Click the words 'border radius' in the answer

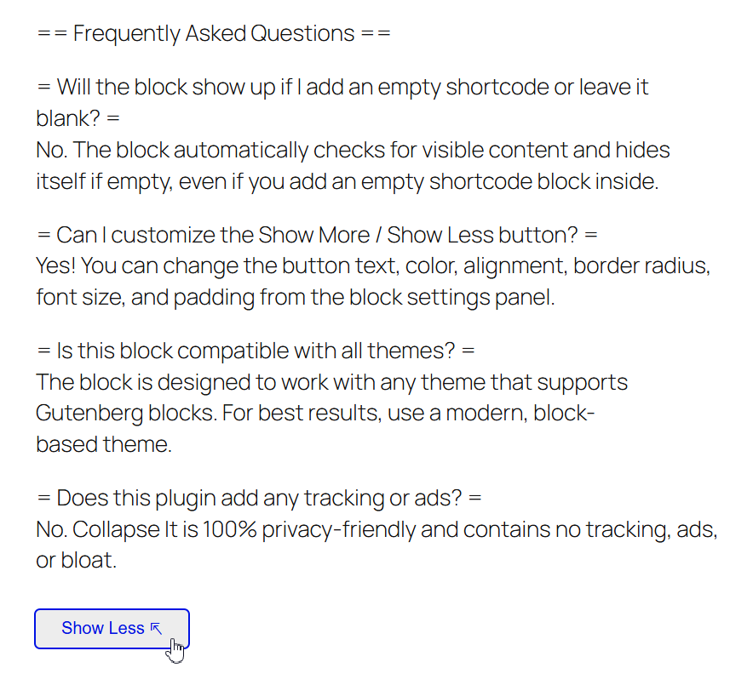coord(641,266)
